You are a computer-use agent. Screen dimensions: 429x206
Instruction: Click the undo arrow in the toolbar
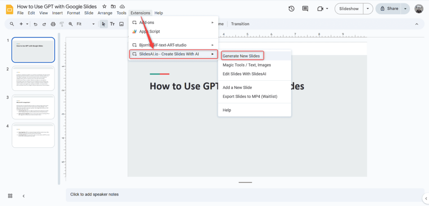tap(36, 24)
